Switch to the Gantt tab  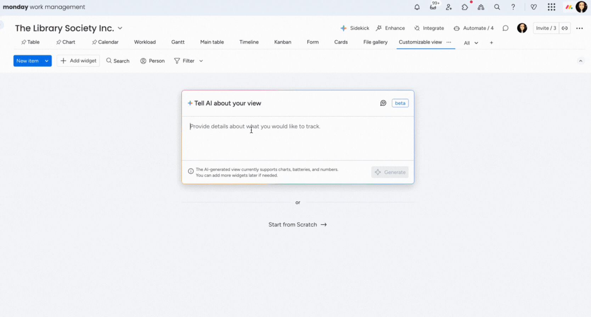click(x=178, y=42)
